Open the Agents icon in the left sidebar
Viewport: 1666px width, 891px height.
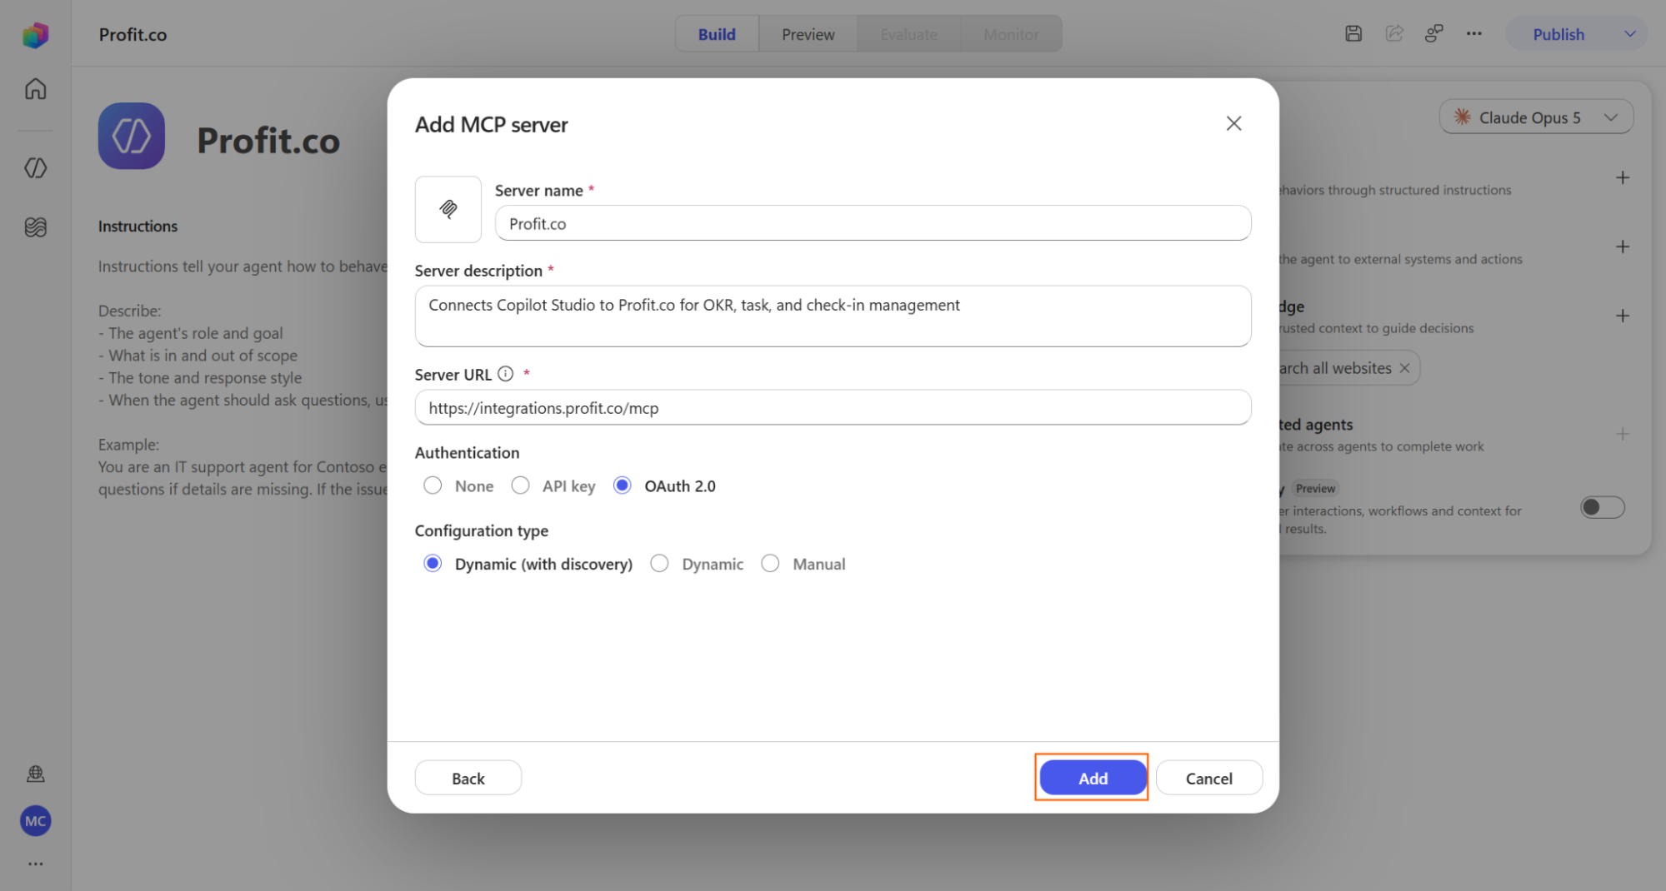(x=35, y=167)
